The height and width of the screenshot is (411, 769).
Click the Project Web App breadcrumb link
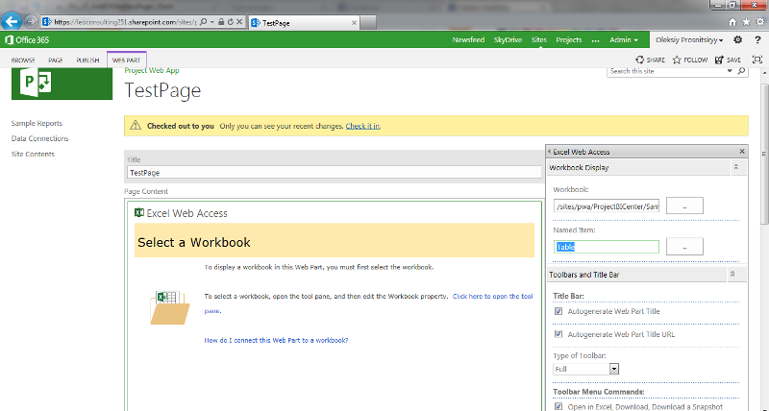[x=152, y=70]
